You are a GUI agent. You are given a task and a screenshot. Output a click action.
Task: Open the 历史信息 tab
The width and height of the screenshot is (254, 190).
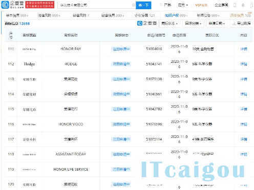click(241, 15)
